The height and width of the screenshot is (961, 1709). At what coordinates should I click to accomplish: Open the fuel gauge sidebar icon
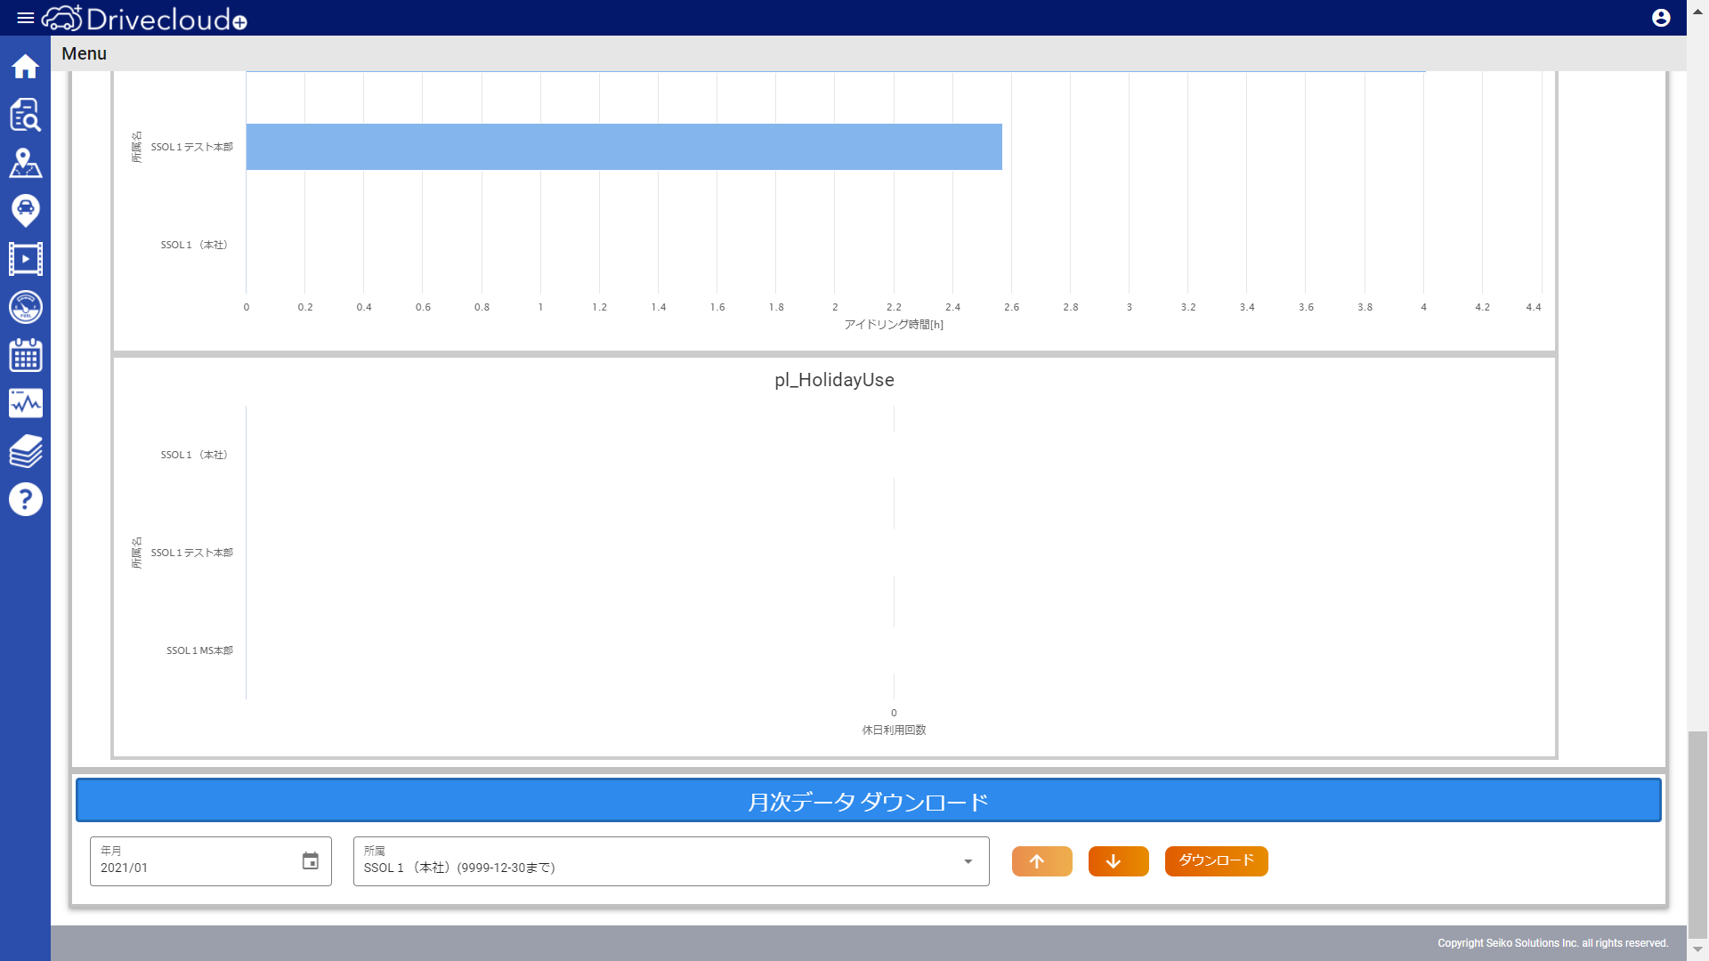(x=25, y=307)
